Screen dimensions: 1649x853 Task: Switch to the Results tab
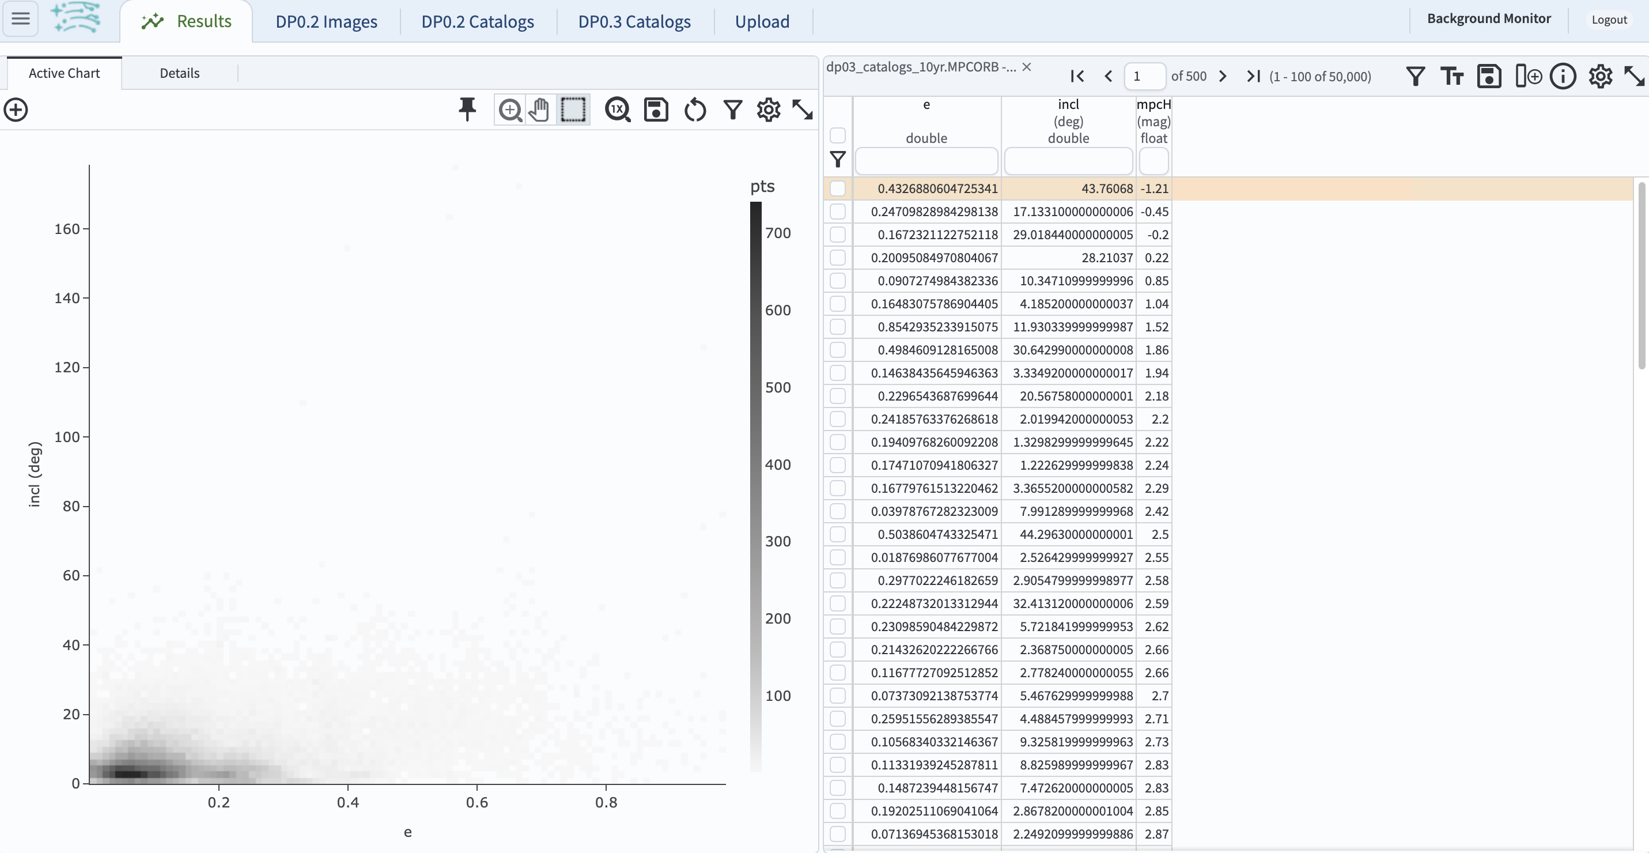click(186, 21)
